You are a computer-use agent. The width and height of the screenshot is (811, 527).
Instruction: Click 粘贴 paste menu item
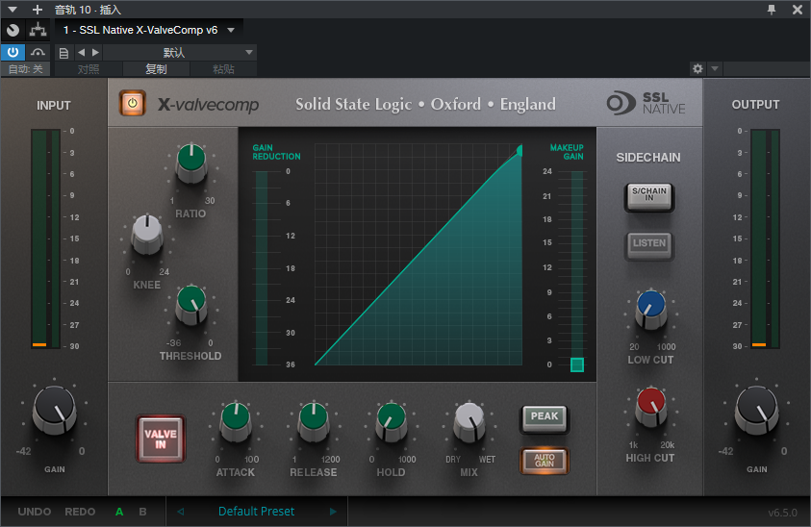click(x=223, y=69)
